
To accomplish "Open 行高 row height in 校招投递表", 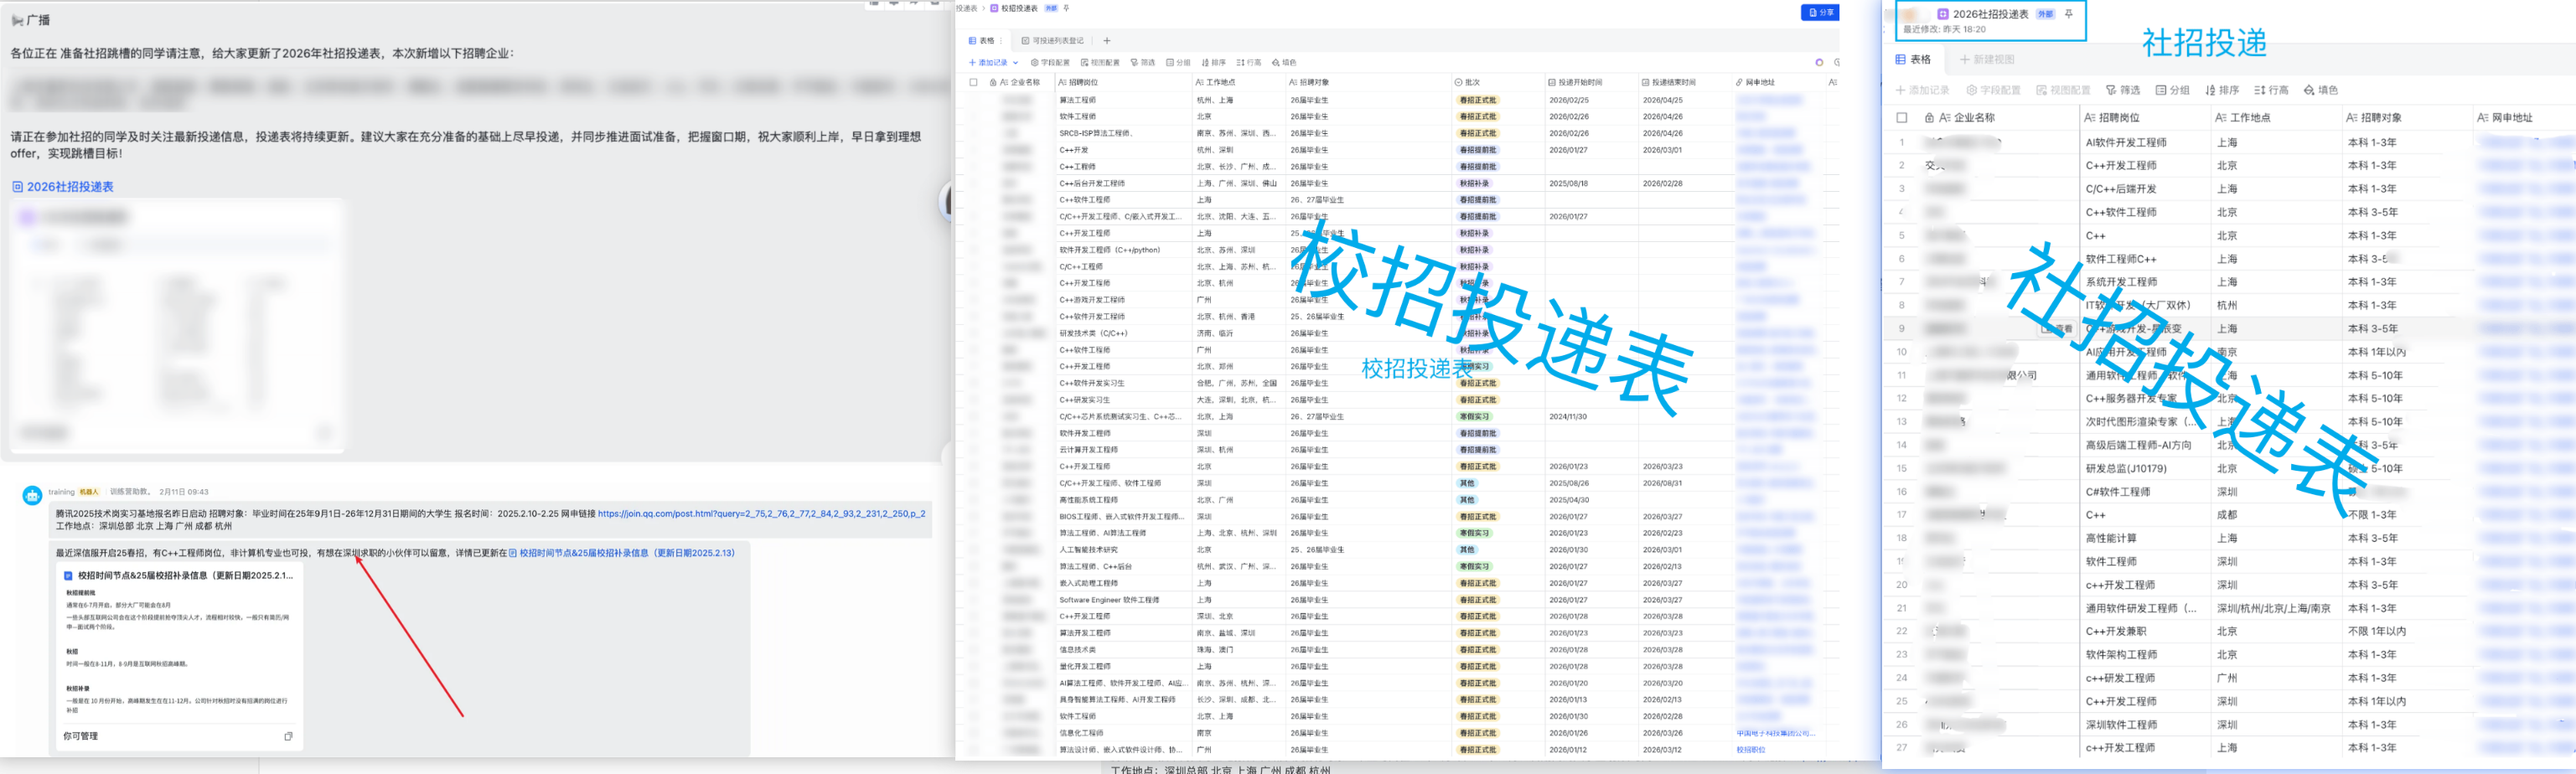I will click(x=1248, y=62).
